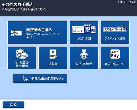The height and width of the screenshot is (110, 137).
Task: Click the cash payment counter note text
Action: [x=43, y=35]
